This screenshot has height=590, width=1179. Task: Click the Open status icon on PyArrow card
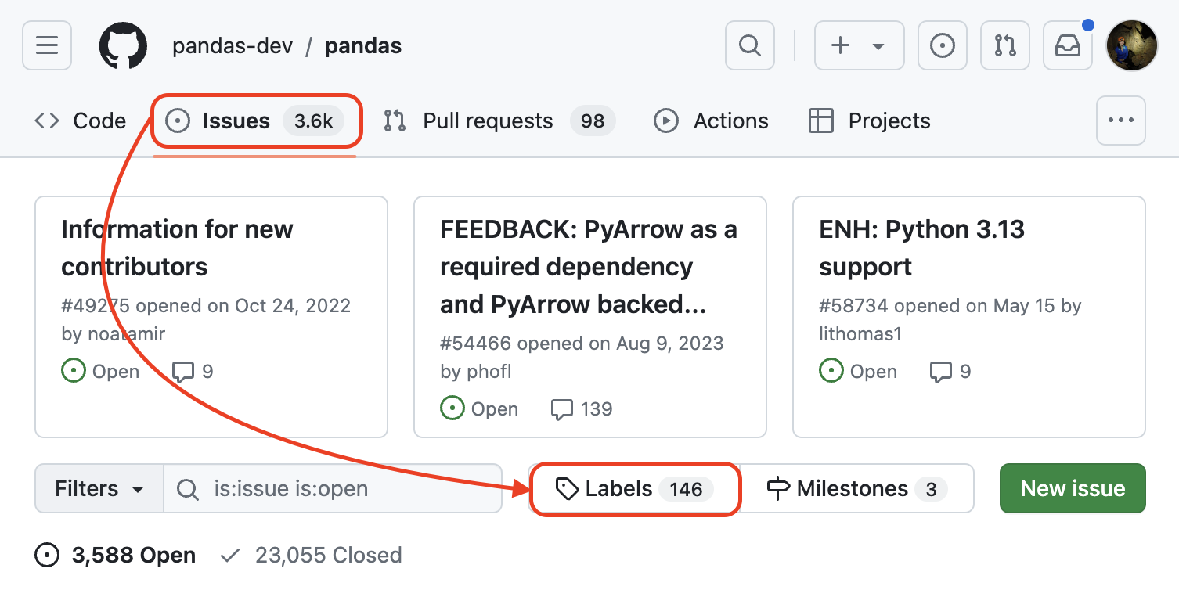tap(452, 408)
